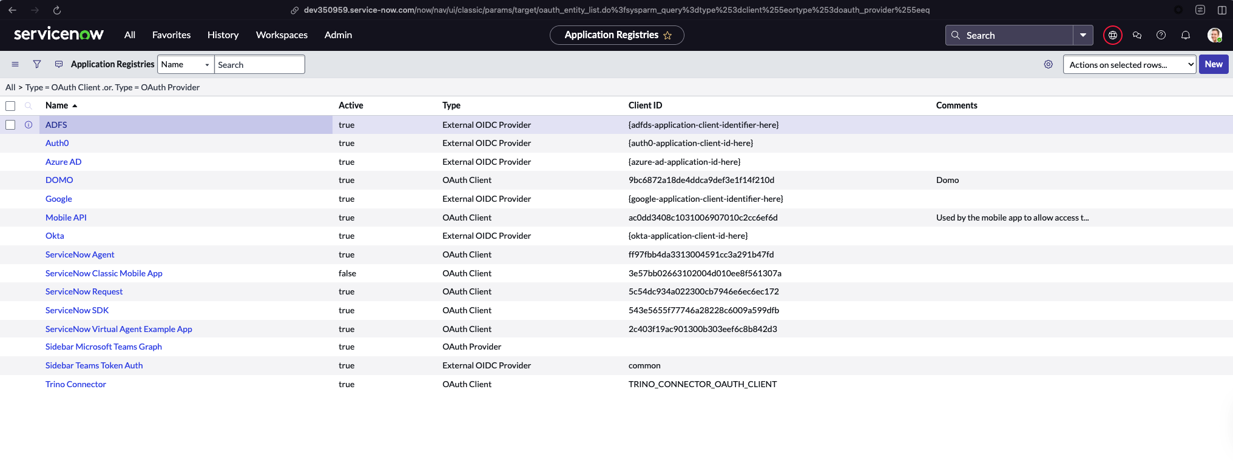Open the Admin menu
This screenshot has width=1233, height=472.
point(338,35)
